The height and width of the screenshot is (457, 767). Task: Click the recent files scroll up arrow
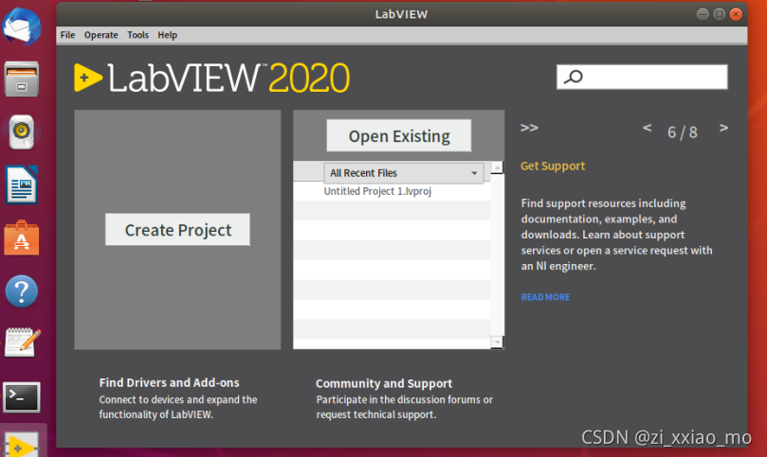[x=497, y=167]
